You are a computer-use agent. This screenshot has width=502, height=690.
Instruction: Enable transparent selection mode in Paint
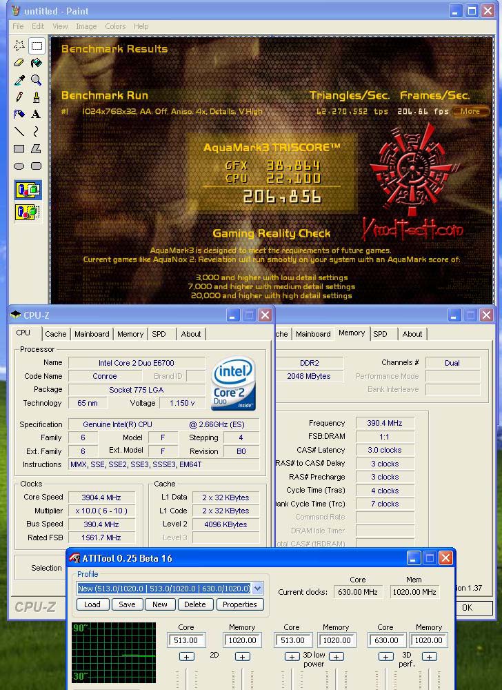(28, 212)
